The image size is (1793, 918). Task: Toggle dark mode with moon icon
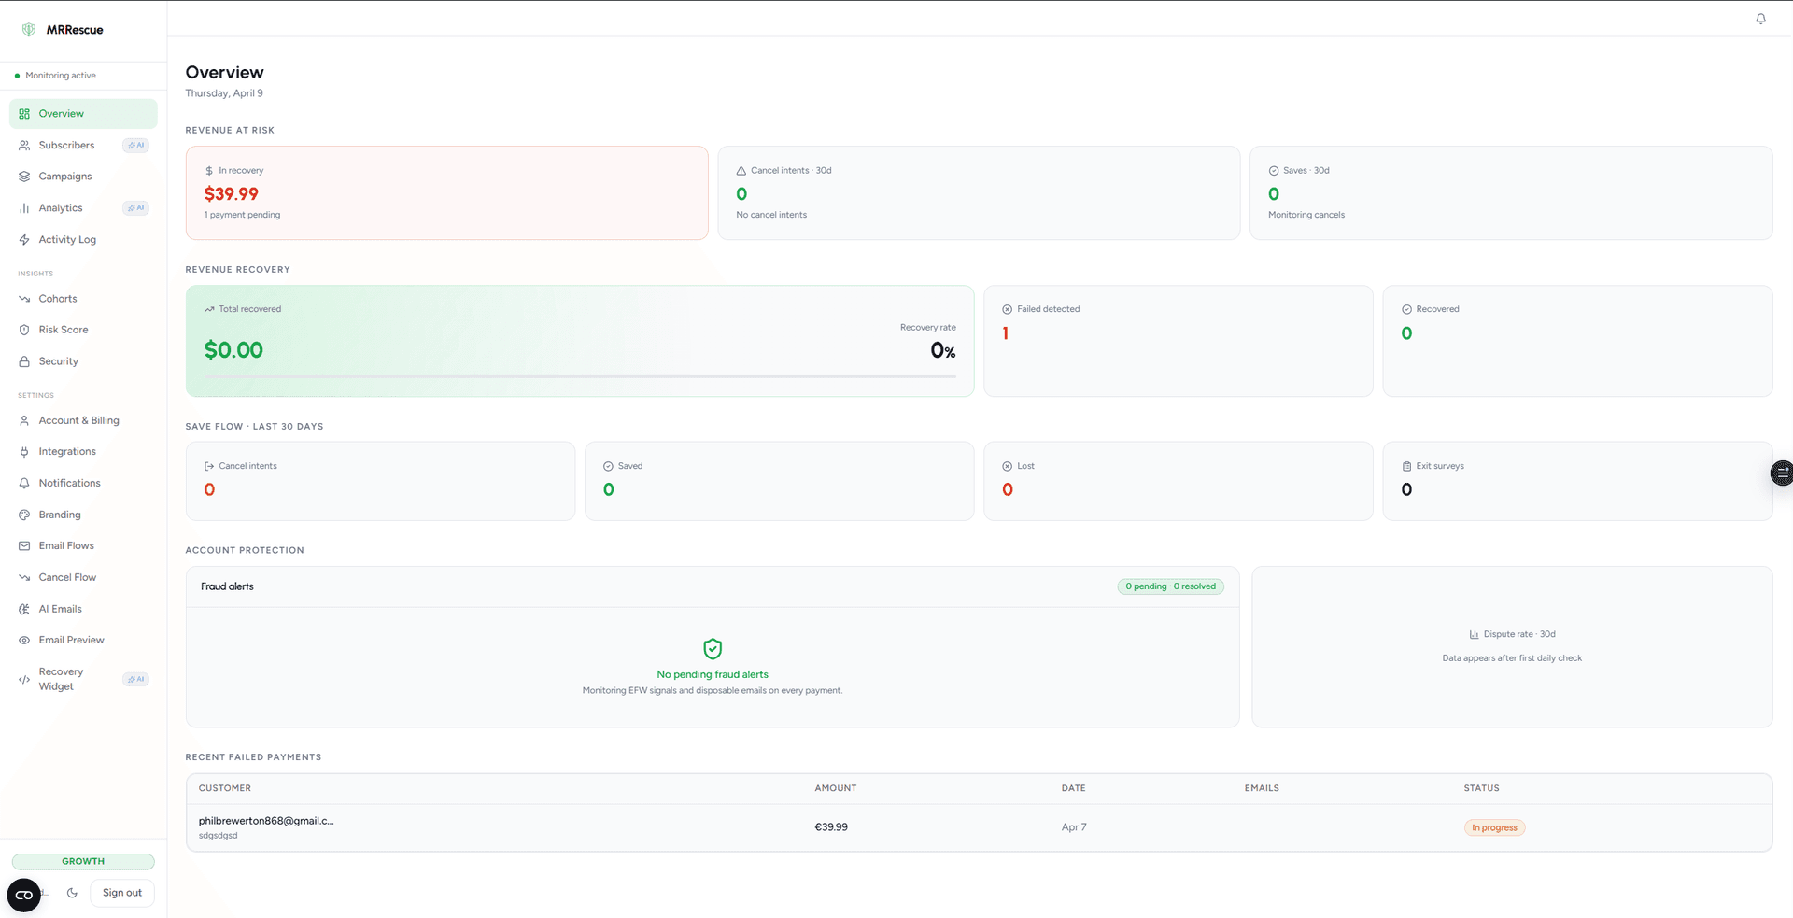click(x=72, y=893)
